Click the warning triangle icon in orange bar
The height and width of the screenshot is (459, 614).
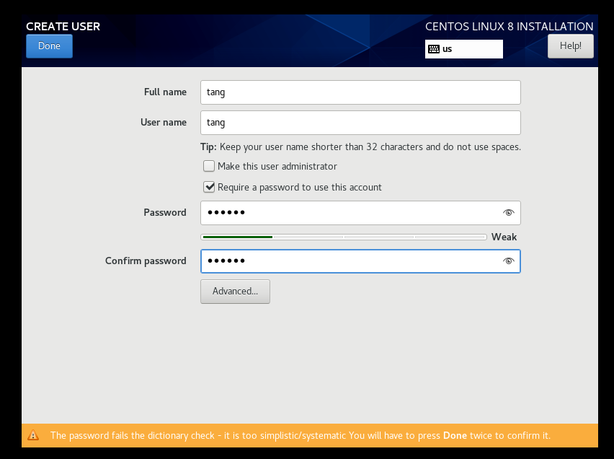33,435
